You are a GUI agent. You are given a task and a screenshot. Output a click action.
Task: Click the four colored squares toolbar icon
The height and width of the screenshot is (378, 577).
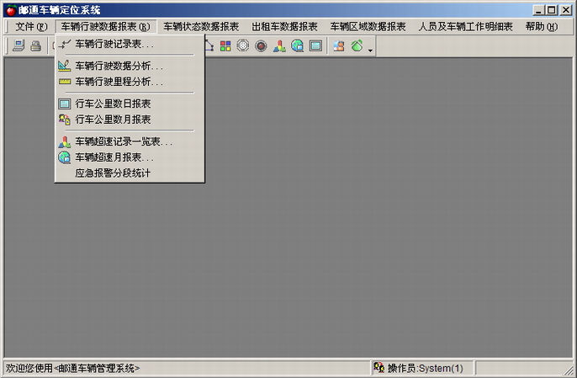coord(225,46)
